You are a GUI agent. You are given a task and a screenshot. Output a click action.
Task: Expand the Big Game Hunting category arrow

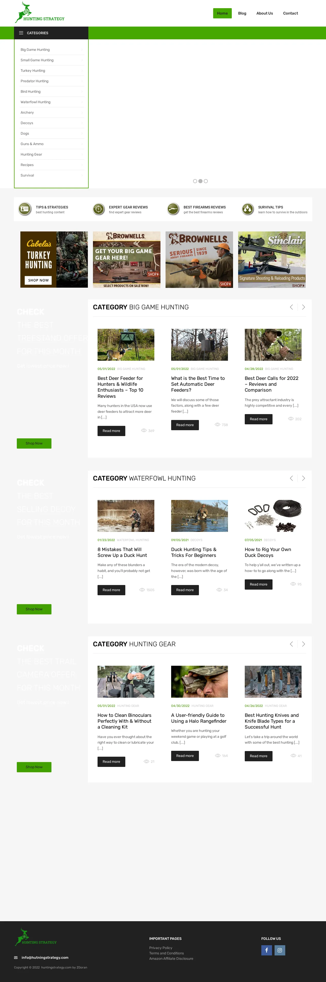tap(82, 50)
